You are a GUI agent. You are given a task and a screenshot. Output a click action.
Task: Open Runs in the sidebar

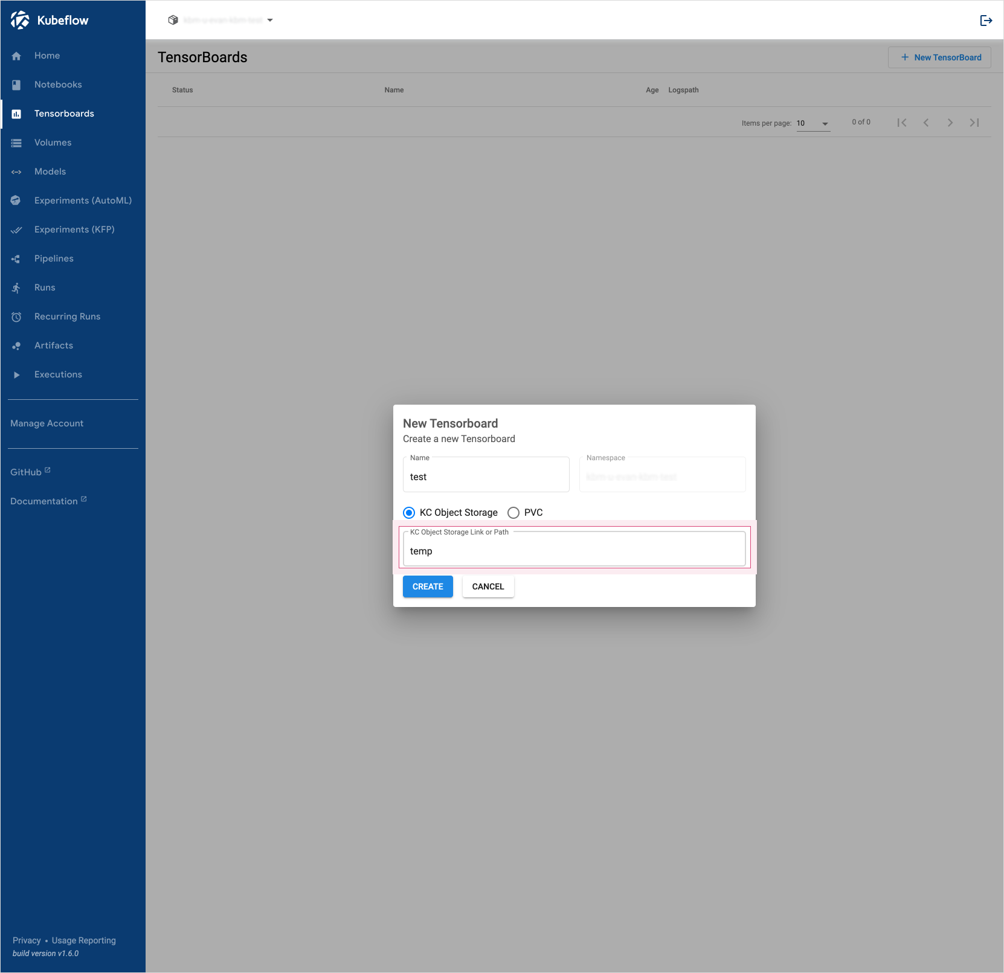point(72,288)
